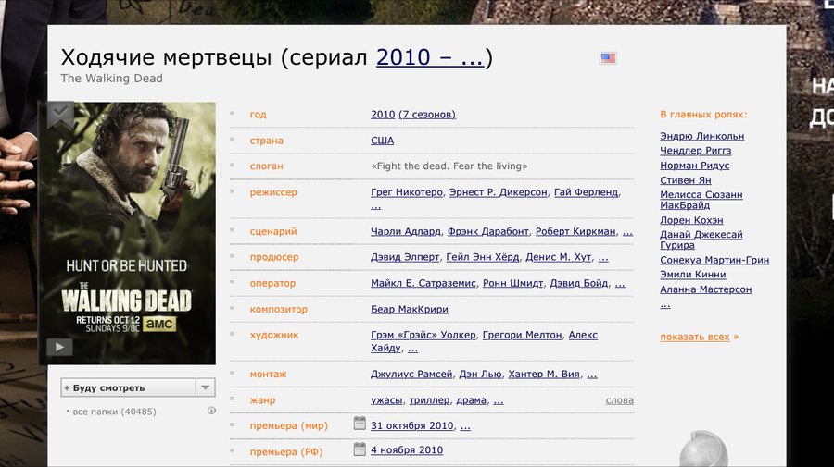Open artist Грегори Мелтон
This screenshot has height=467, width=834.
(523, 335)
